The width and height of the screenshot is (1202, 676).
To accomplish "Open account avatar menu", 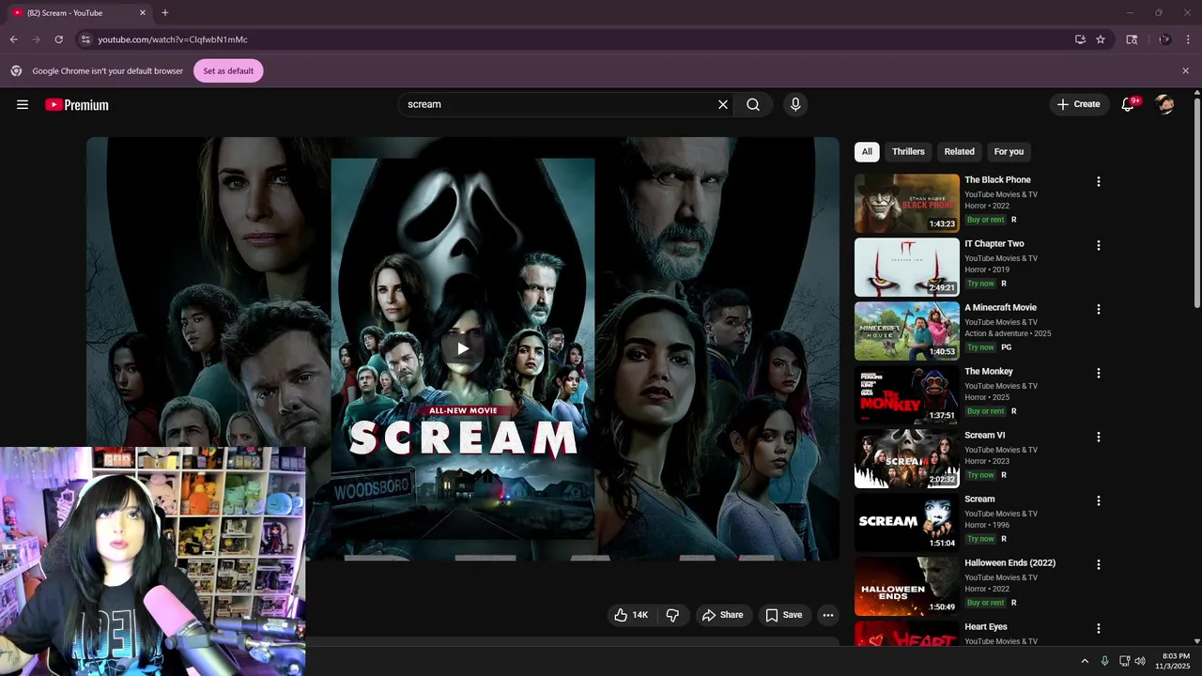I will (x=1165, y=104).
